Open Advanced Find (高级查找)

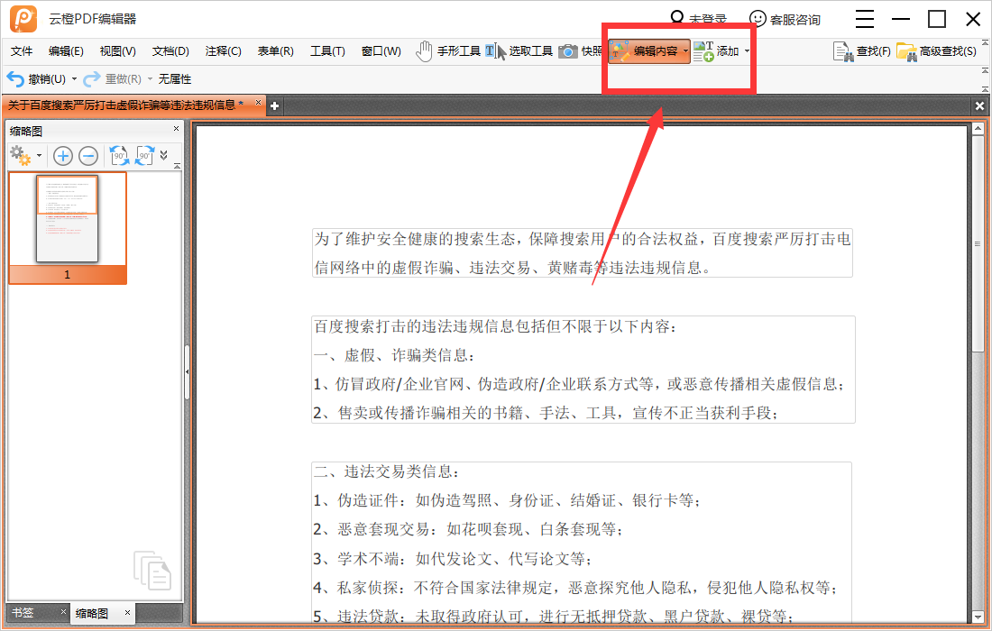point(937,51)
